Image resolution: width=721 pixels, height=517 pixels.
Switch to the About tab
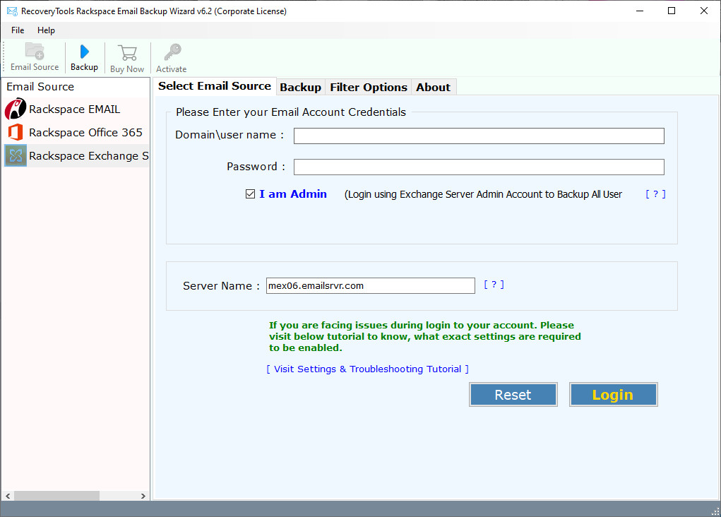pos(433,88)
